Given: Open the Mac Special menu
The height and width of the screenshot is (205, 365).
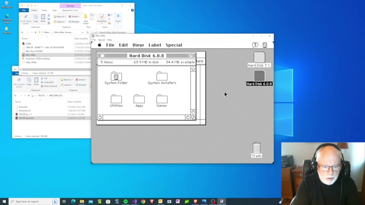Looking at the screenshot, I should (174, 45).
